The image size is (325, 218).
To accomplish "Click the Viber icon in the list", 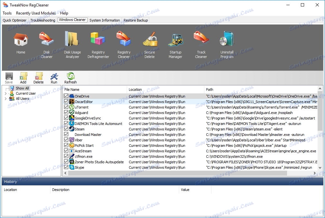I will tap(72, 140).
